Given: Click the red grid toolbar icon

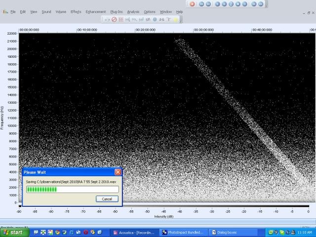Looking at the screenshot, I should click(x=121, y=20).
